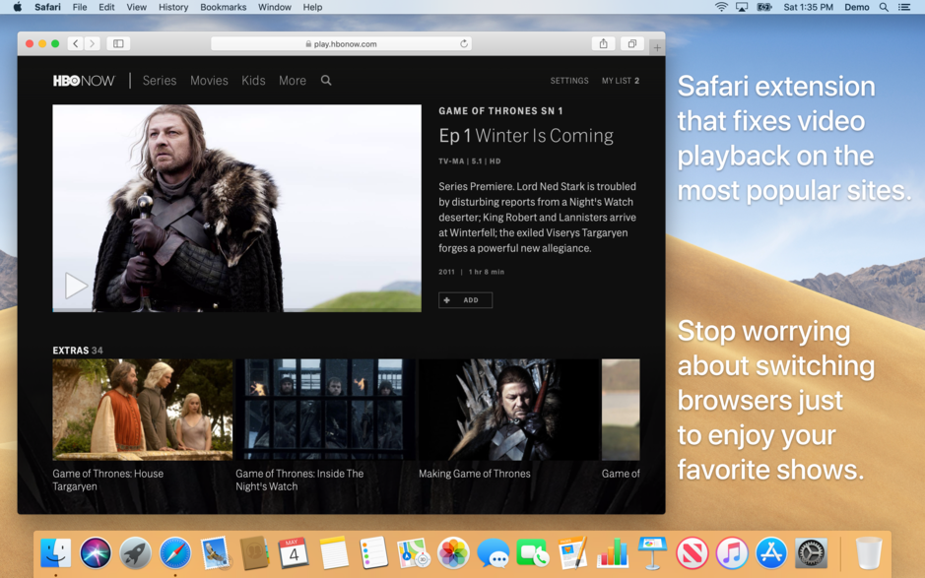Open the View menu
This screenshot has width=925, height=578.
pos(136,7)
